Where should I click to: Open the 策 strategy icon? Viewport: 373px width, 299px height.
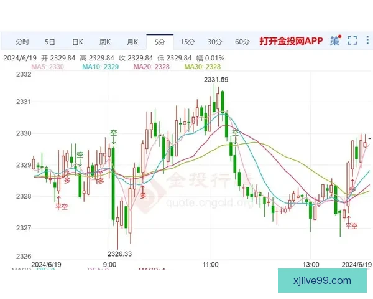[x=335, y=41]
